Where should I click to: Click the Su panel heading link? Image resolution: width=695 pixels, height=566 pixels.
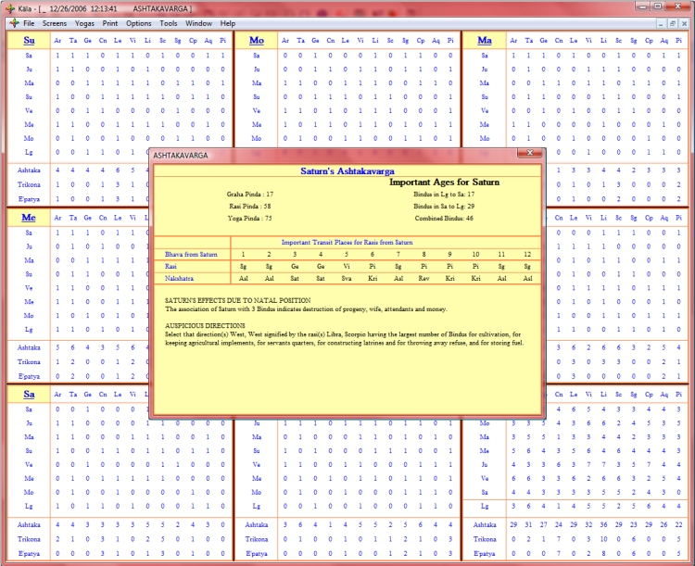click(x=29, y=41)
